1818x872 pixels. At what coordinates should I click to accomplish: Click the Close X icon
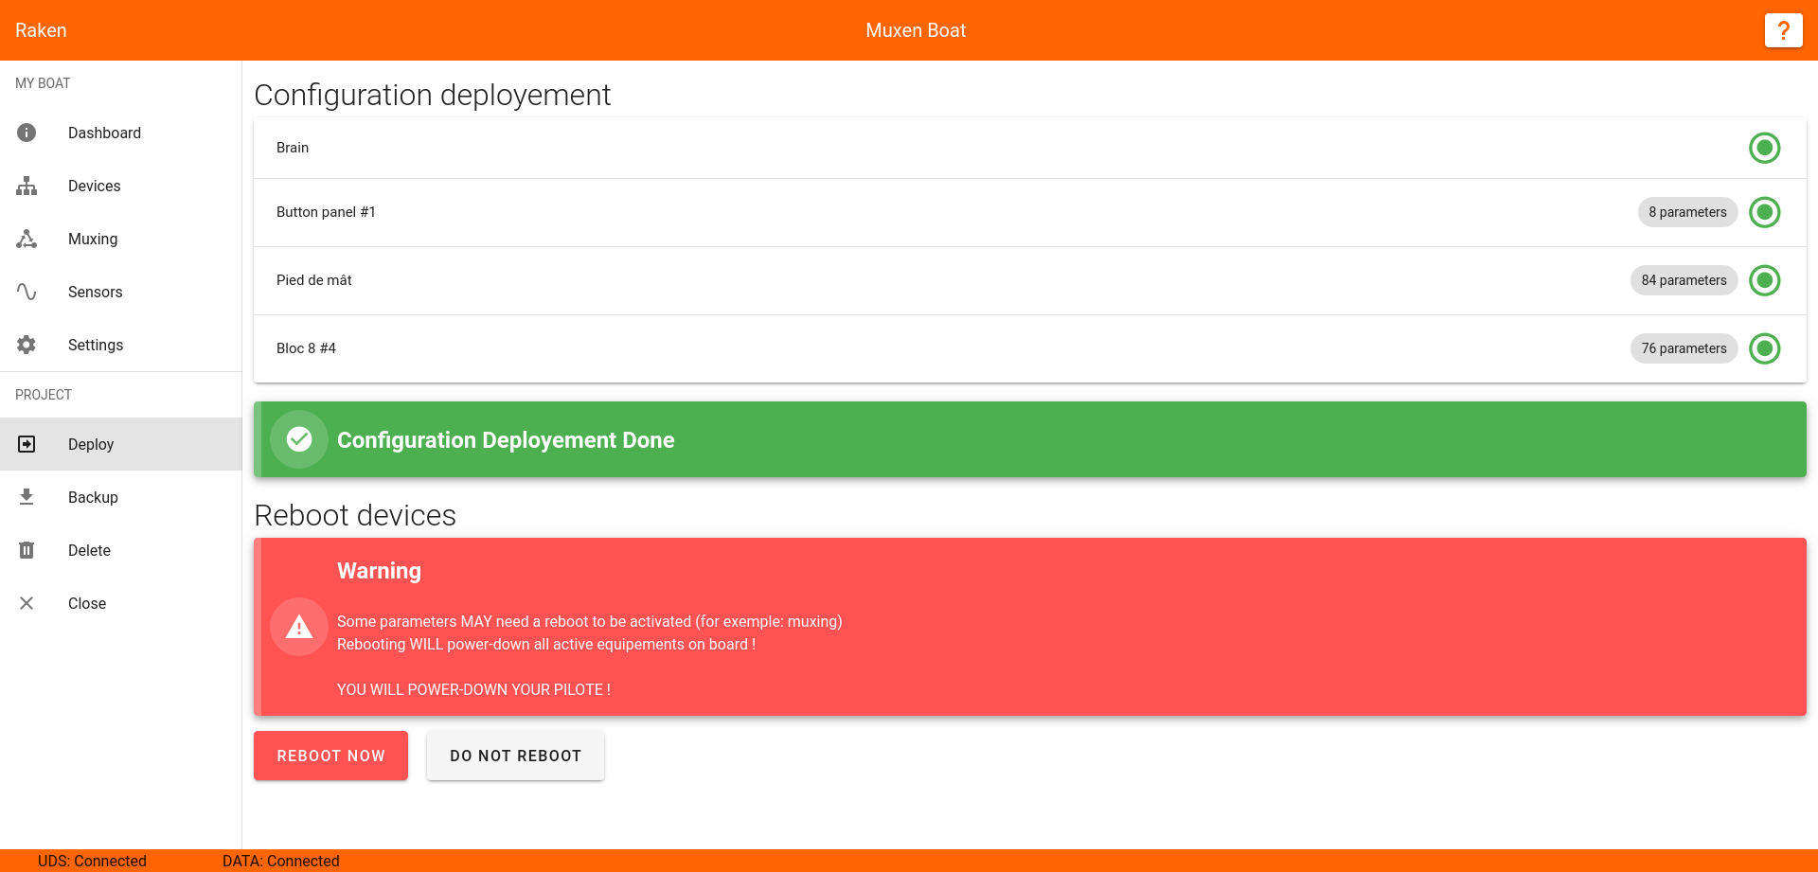click(27, 603)
